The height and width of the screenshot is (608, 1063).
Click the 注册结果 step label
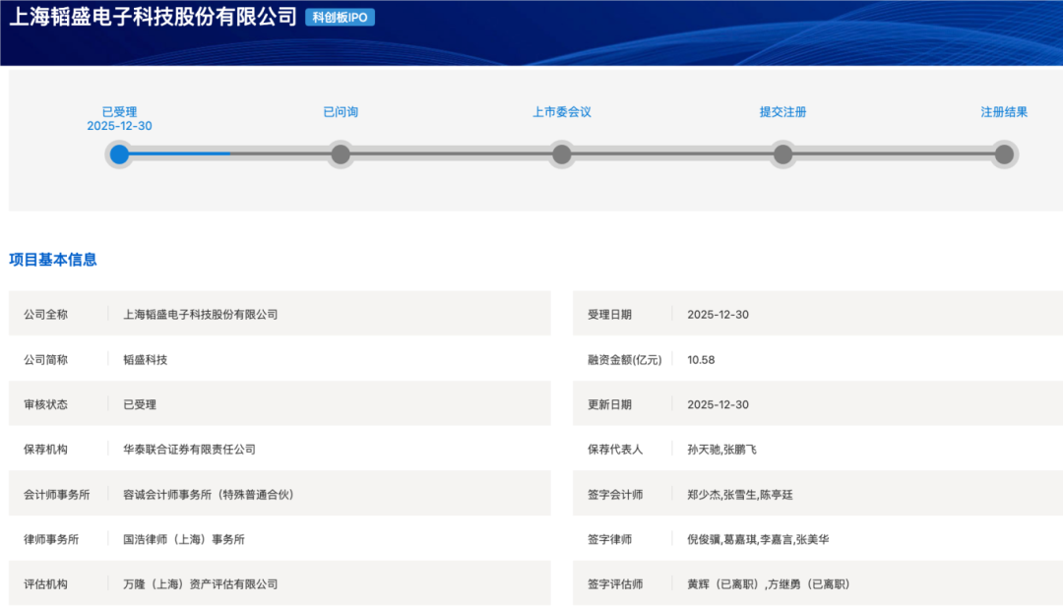click(x=1004, y=112)
